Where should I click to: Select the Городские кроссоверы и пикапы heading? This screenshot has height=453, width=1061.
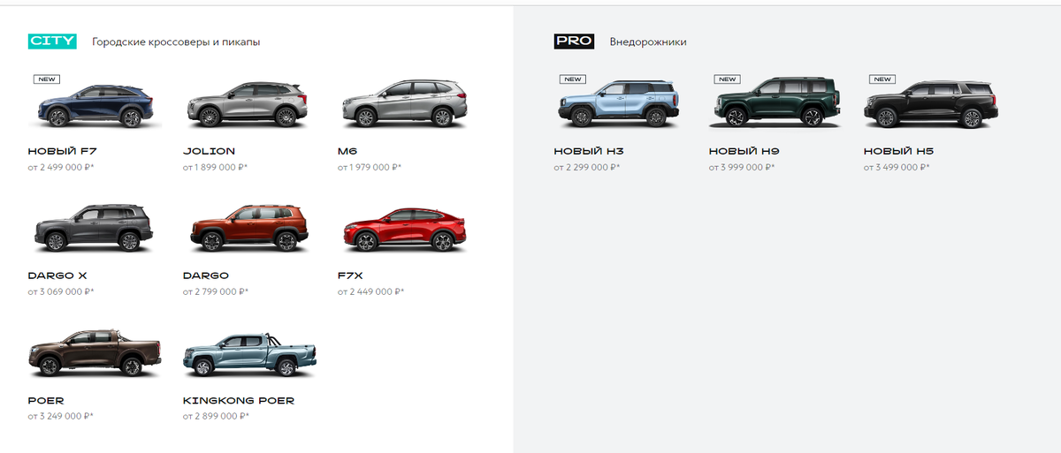click(x=176, y=42)
